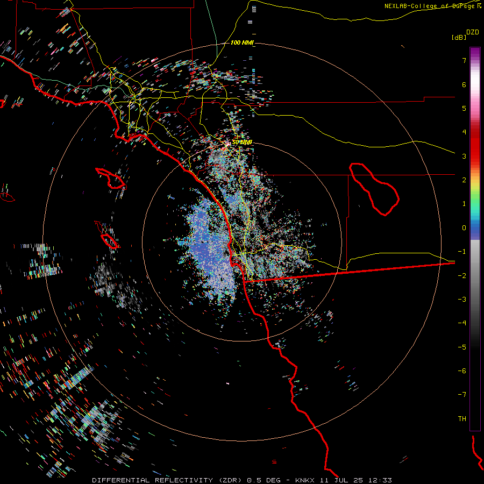
Task: Click the red band of the color bar
Action: pos(475,148)
